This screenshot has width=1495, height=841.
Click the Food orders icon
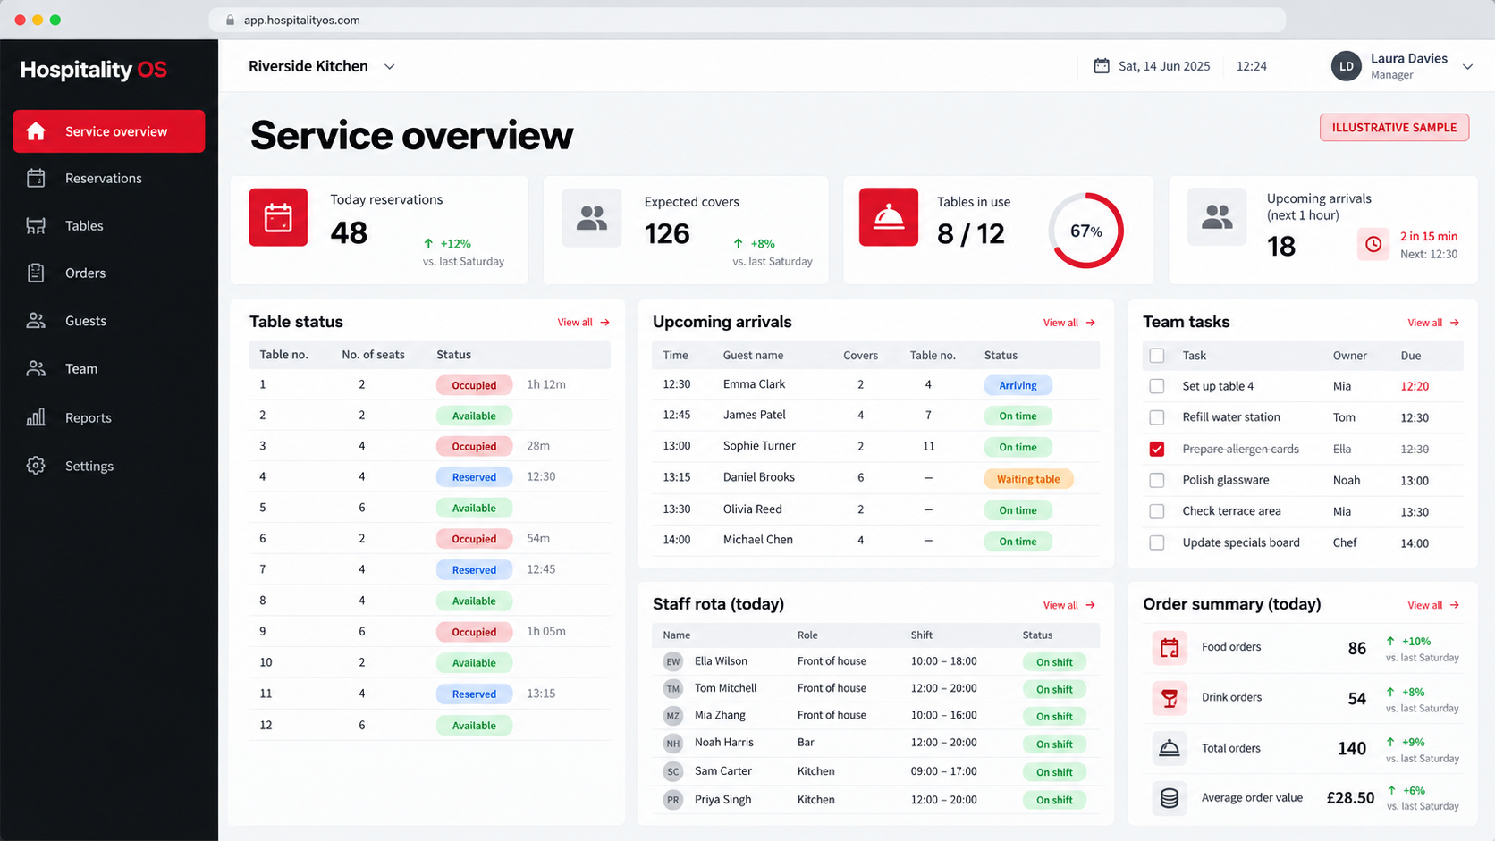1169,647
